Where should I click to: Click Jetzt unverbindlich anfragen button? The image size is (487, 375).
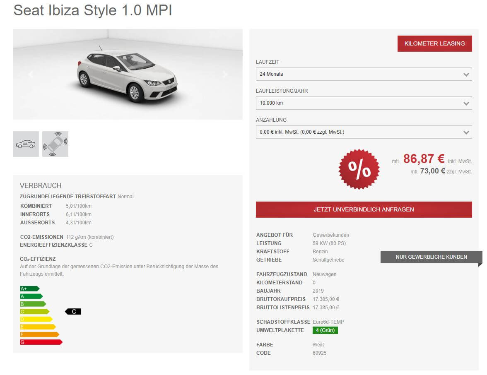364,209
